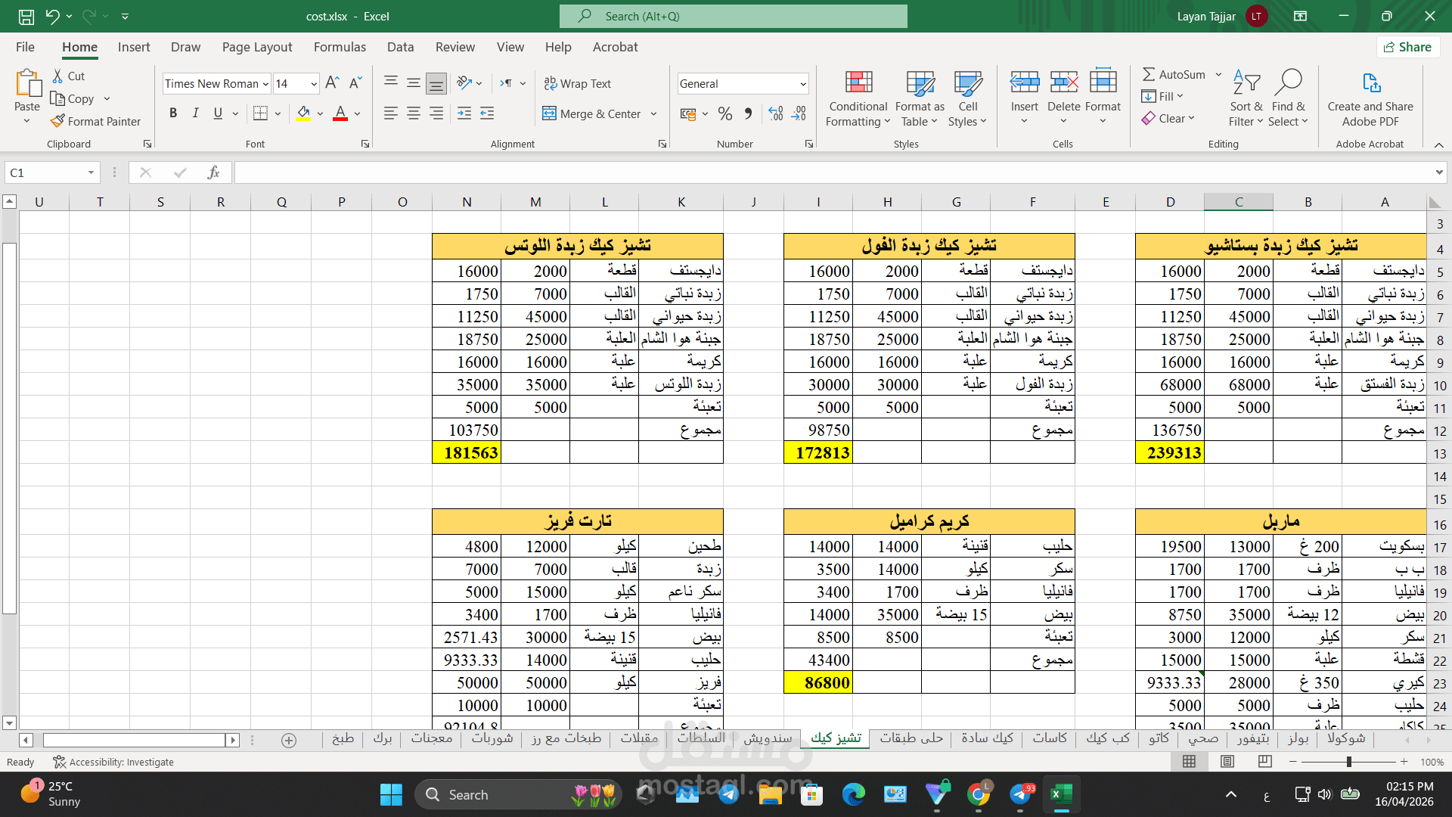
Task: Expand the formula bar
Action: [x=1439, y=172]
